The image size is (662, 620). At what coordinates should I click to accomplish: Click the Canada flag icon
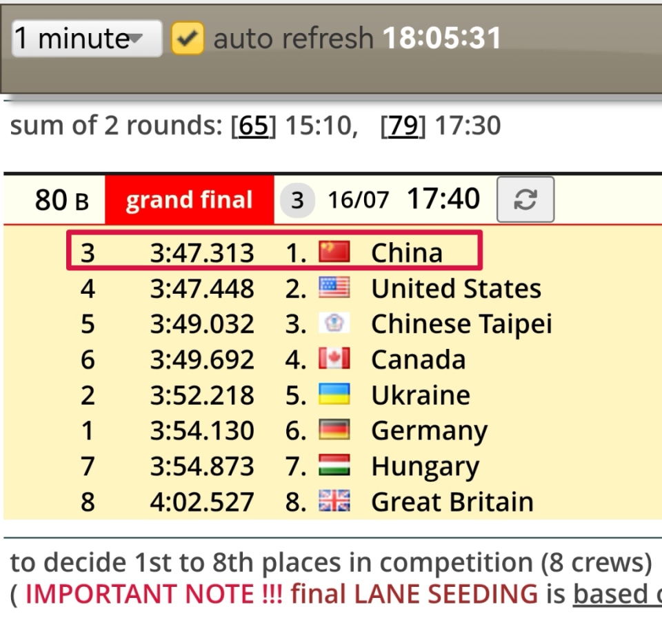(334, 359)
